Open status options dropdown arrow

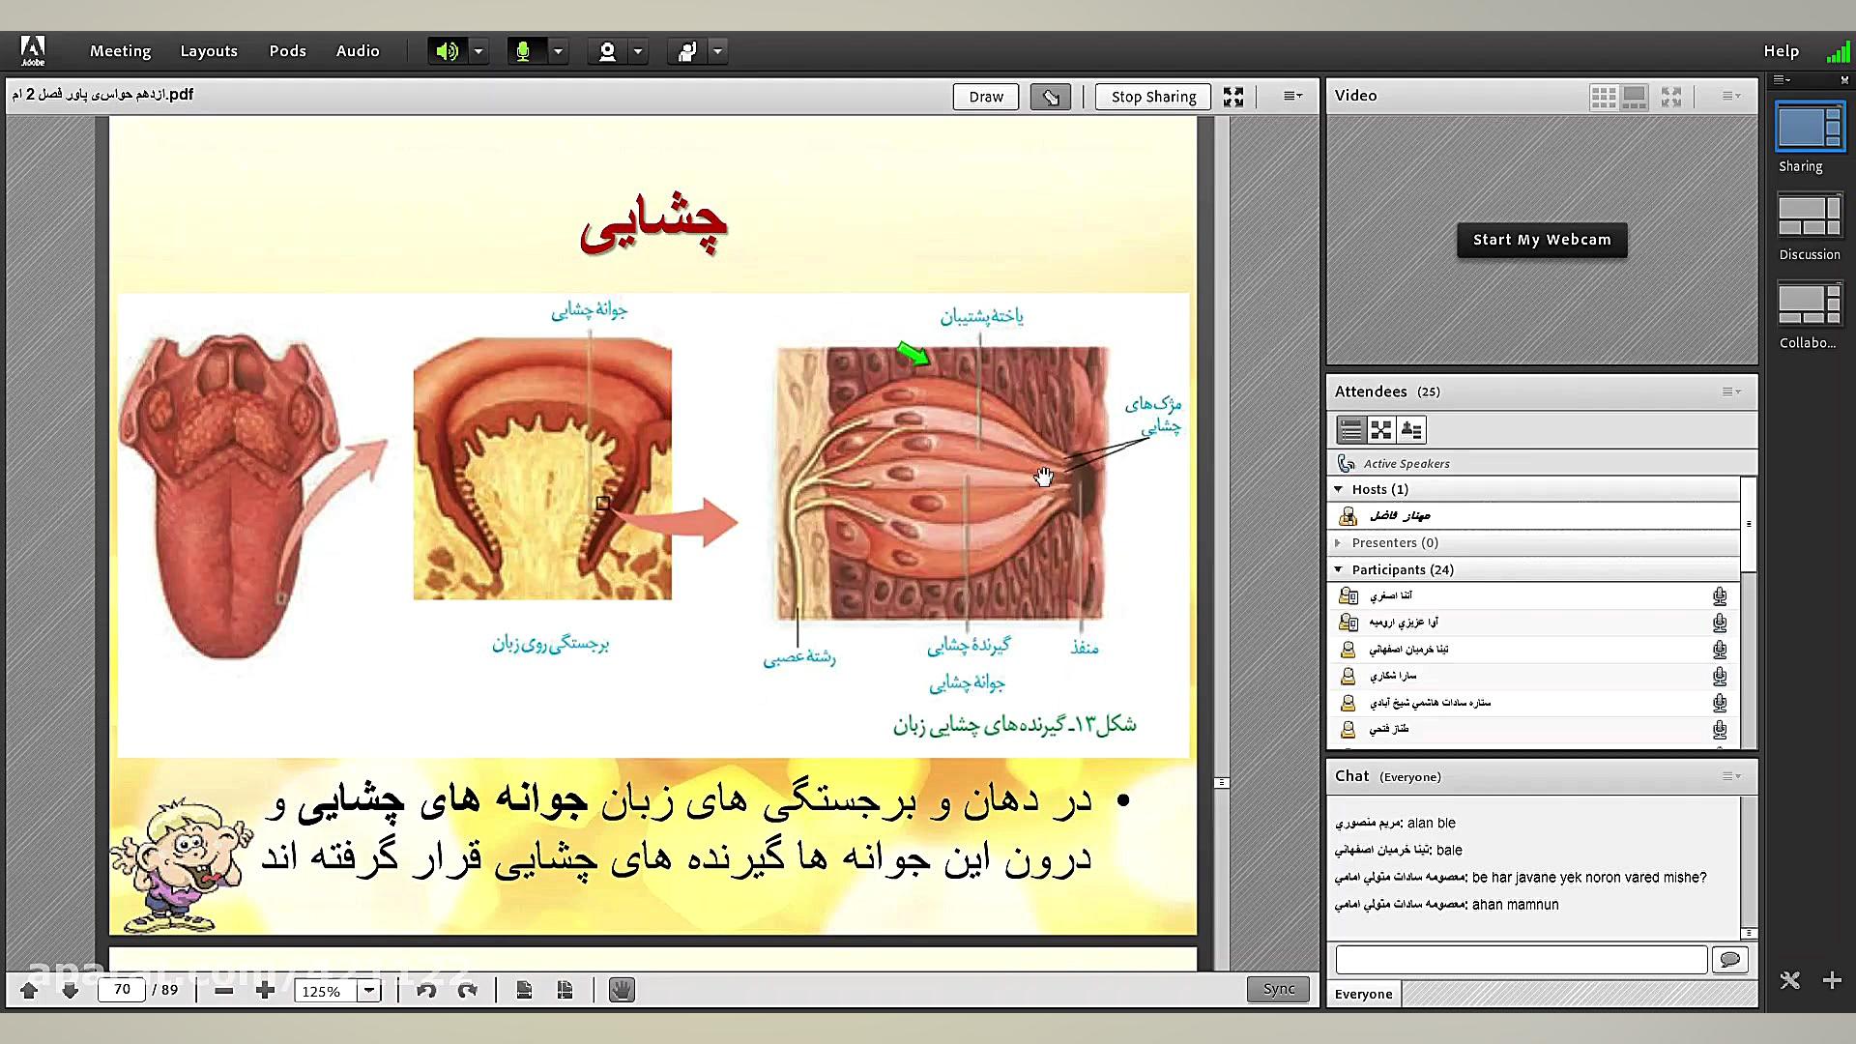point(717,51)
